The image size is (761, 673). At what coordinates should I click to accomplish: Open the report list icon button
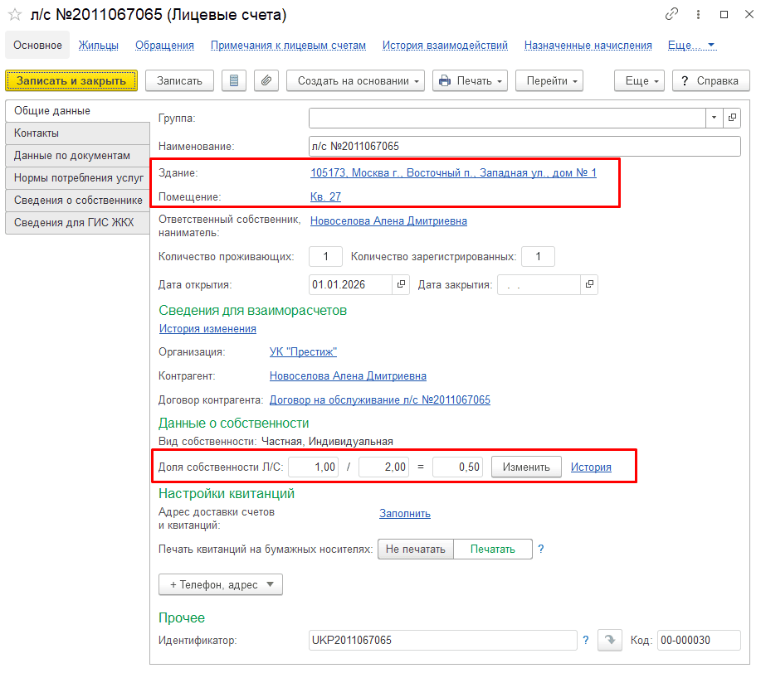point(234,80)
